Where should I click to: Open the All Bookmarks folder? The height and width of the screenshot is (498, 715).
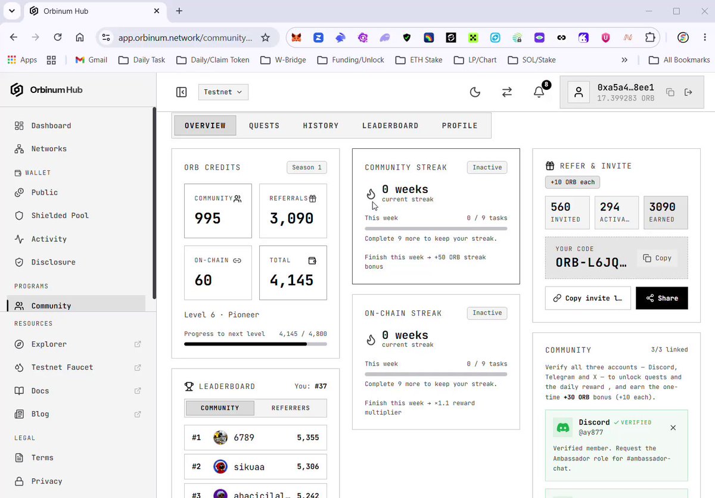tap(679, 60)
